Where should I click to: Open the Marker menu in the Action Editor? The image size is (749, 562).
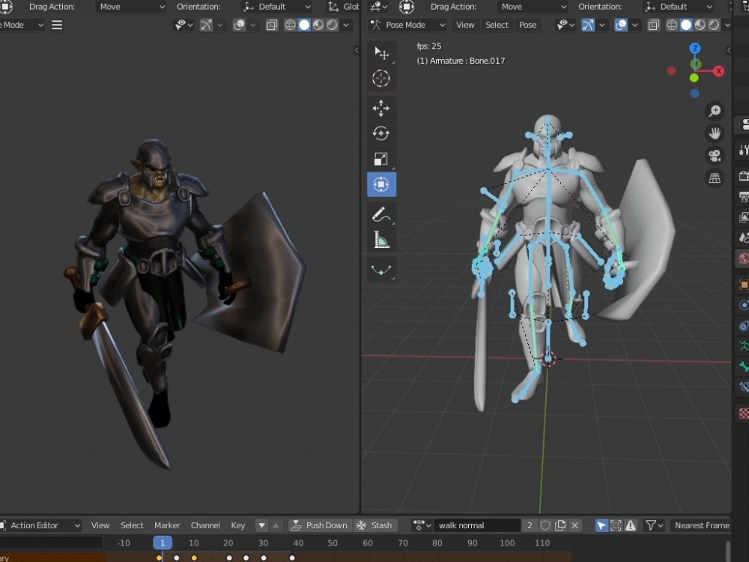click(x=167, y=525)
